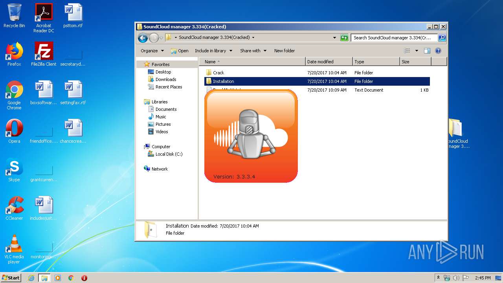Launch Acrobat Reader DC from desktop
The width and height of the screenshot is (503, 283).
coord(44,18)
